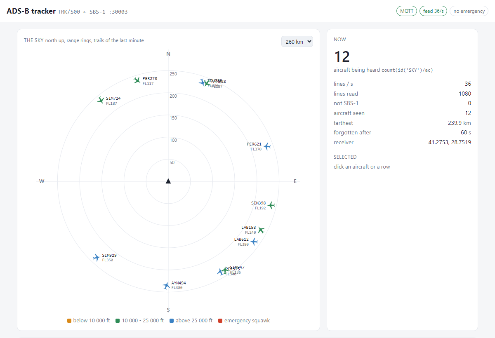Click the S compass label

pyautogui.click(x=168, y=310)
